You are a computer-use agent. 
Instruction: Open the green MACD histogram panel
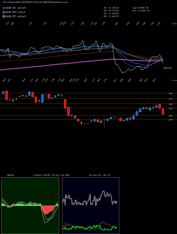pyautogui.click(x=30, y=206)
